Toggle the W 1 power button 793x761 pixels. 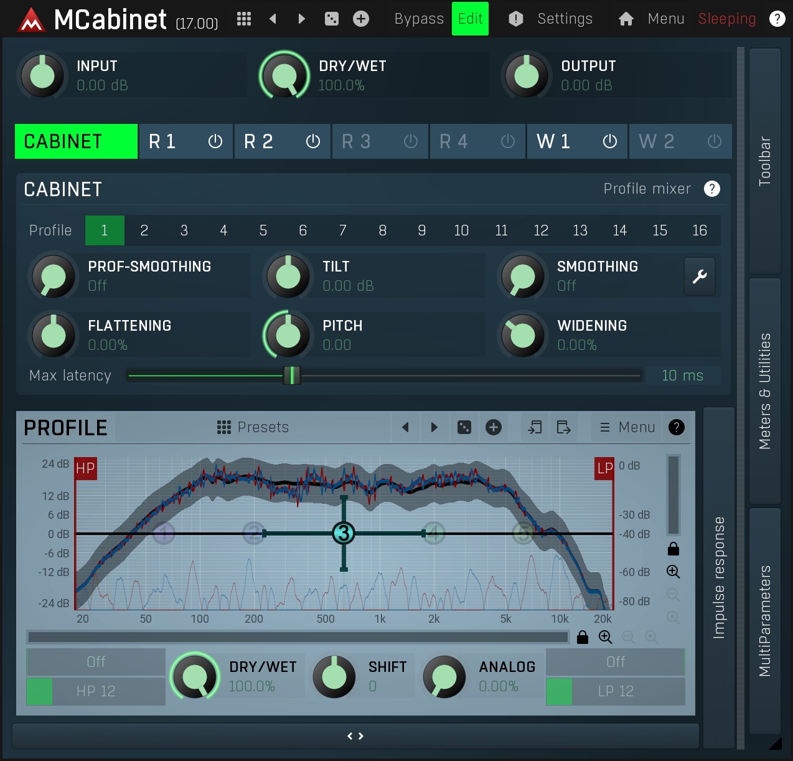610,141
